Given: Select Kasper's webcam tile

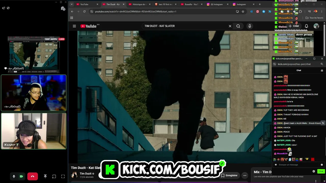Looking at the screenshot, I should 34,131.
